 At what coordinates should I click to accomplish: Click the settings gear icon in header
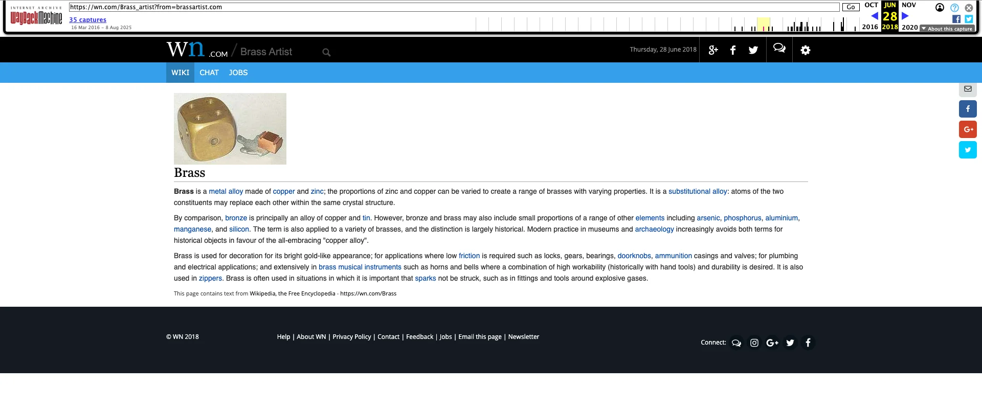(805, 50)
